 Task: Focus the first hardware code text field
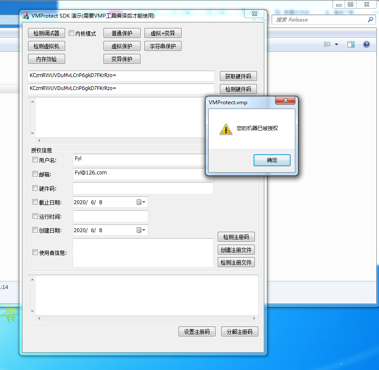point(121,76)
